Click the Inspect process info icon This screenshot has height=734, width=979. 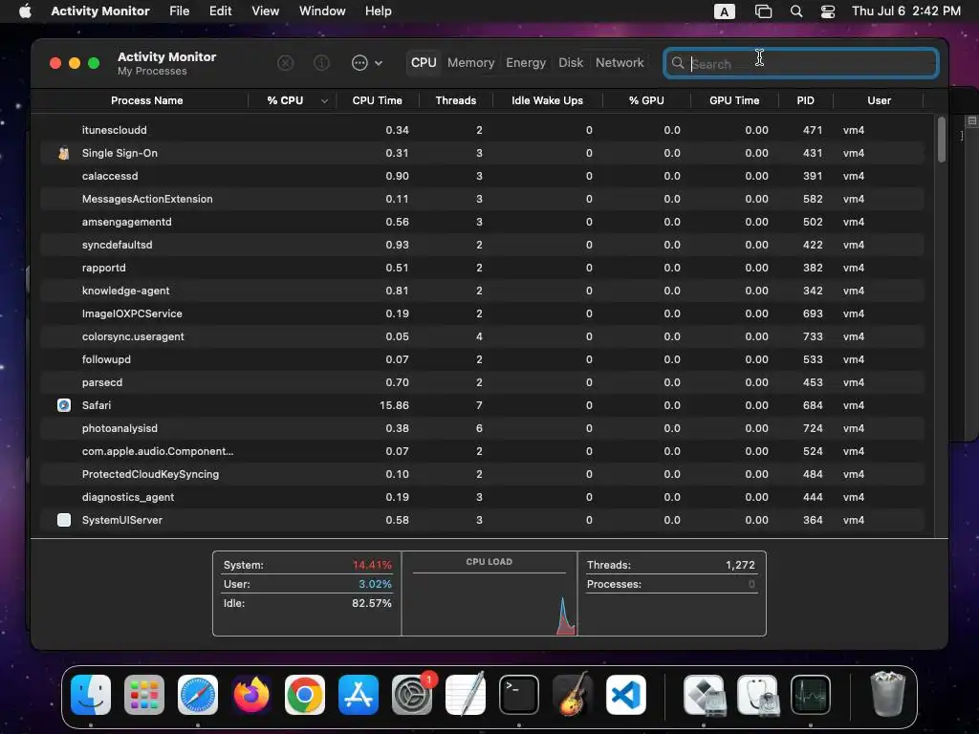point(321,62)
